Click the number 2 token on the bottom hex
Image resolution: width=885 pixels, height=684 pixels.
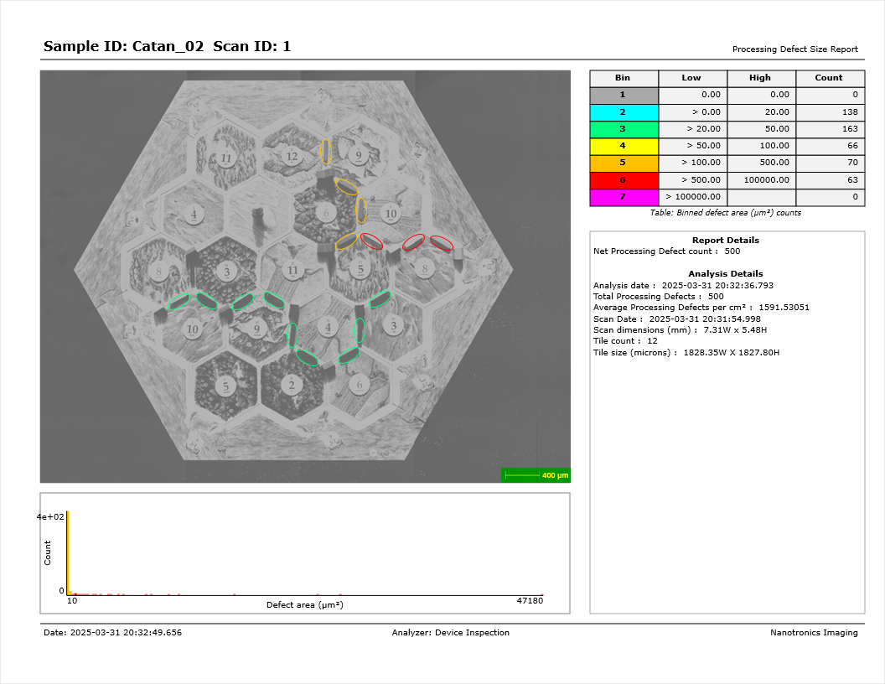click(292, 386)
